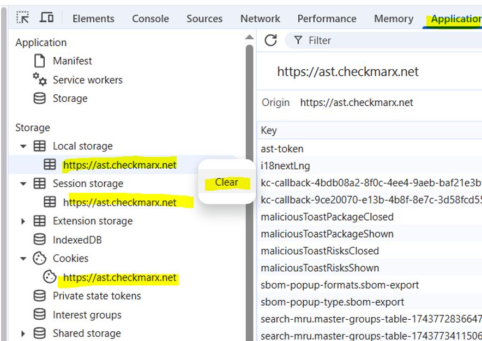This screenshot has width=482, height=341.
Task: Select the maliciousToastPackageClosed row
Action: point(370,217)
